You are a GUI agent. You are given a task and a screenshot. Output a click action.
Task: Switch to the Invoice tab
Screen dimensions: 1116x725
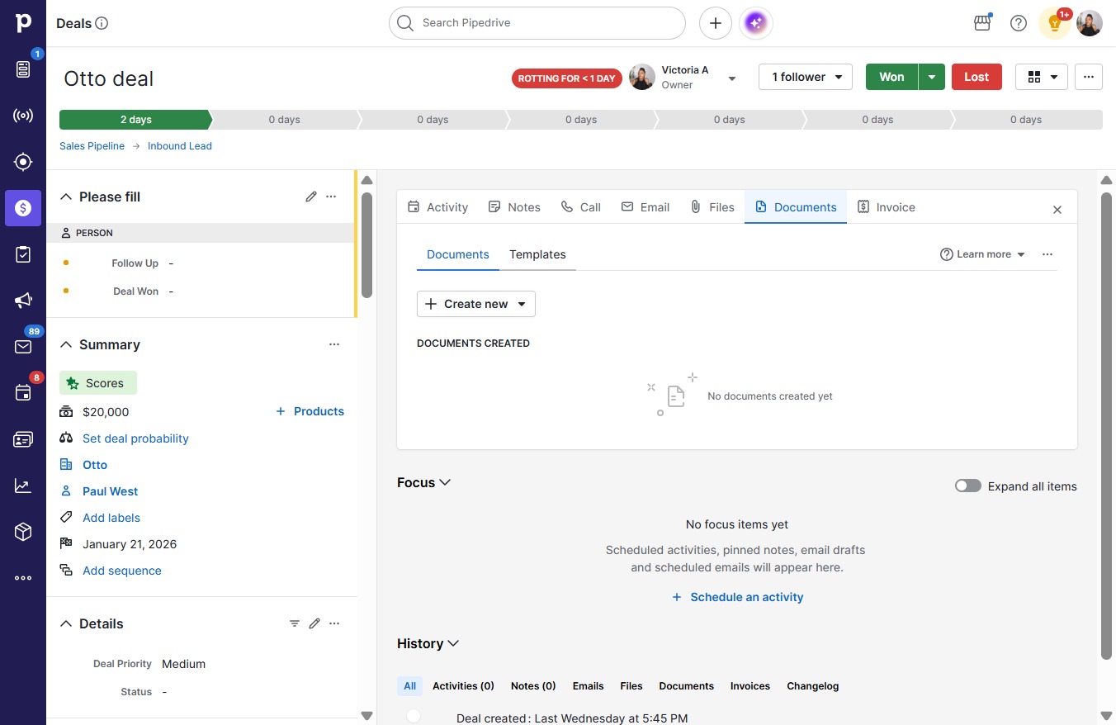pyautogui.click(x=887, y=207)
